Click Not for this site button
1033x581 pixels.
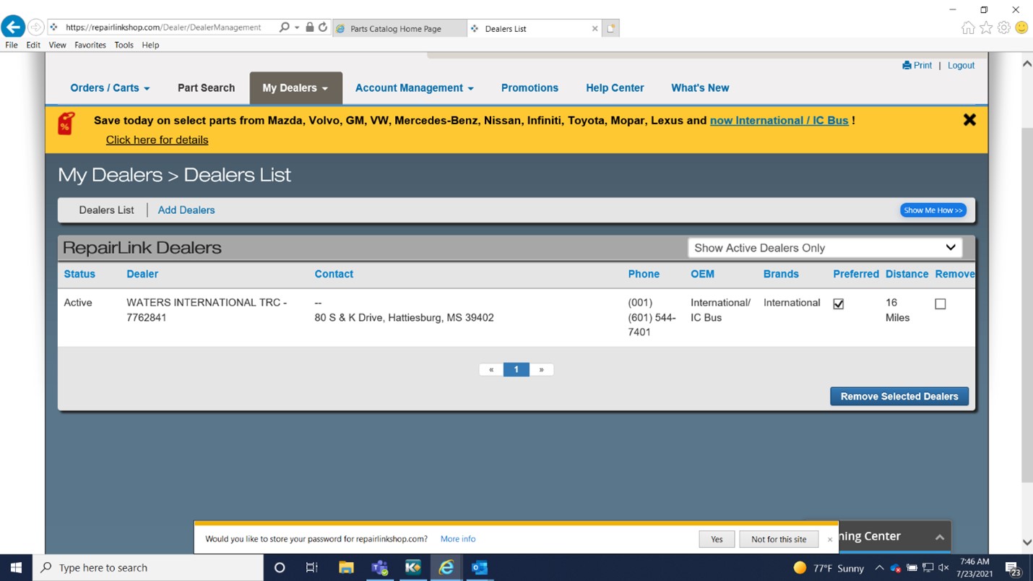(x=779, y=539)
